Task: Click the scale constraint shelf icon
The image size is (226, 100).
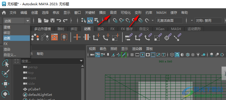Action: [158, 37]
